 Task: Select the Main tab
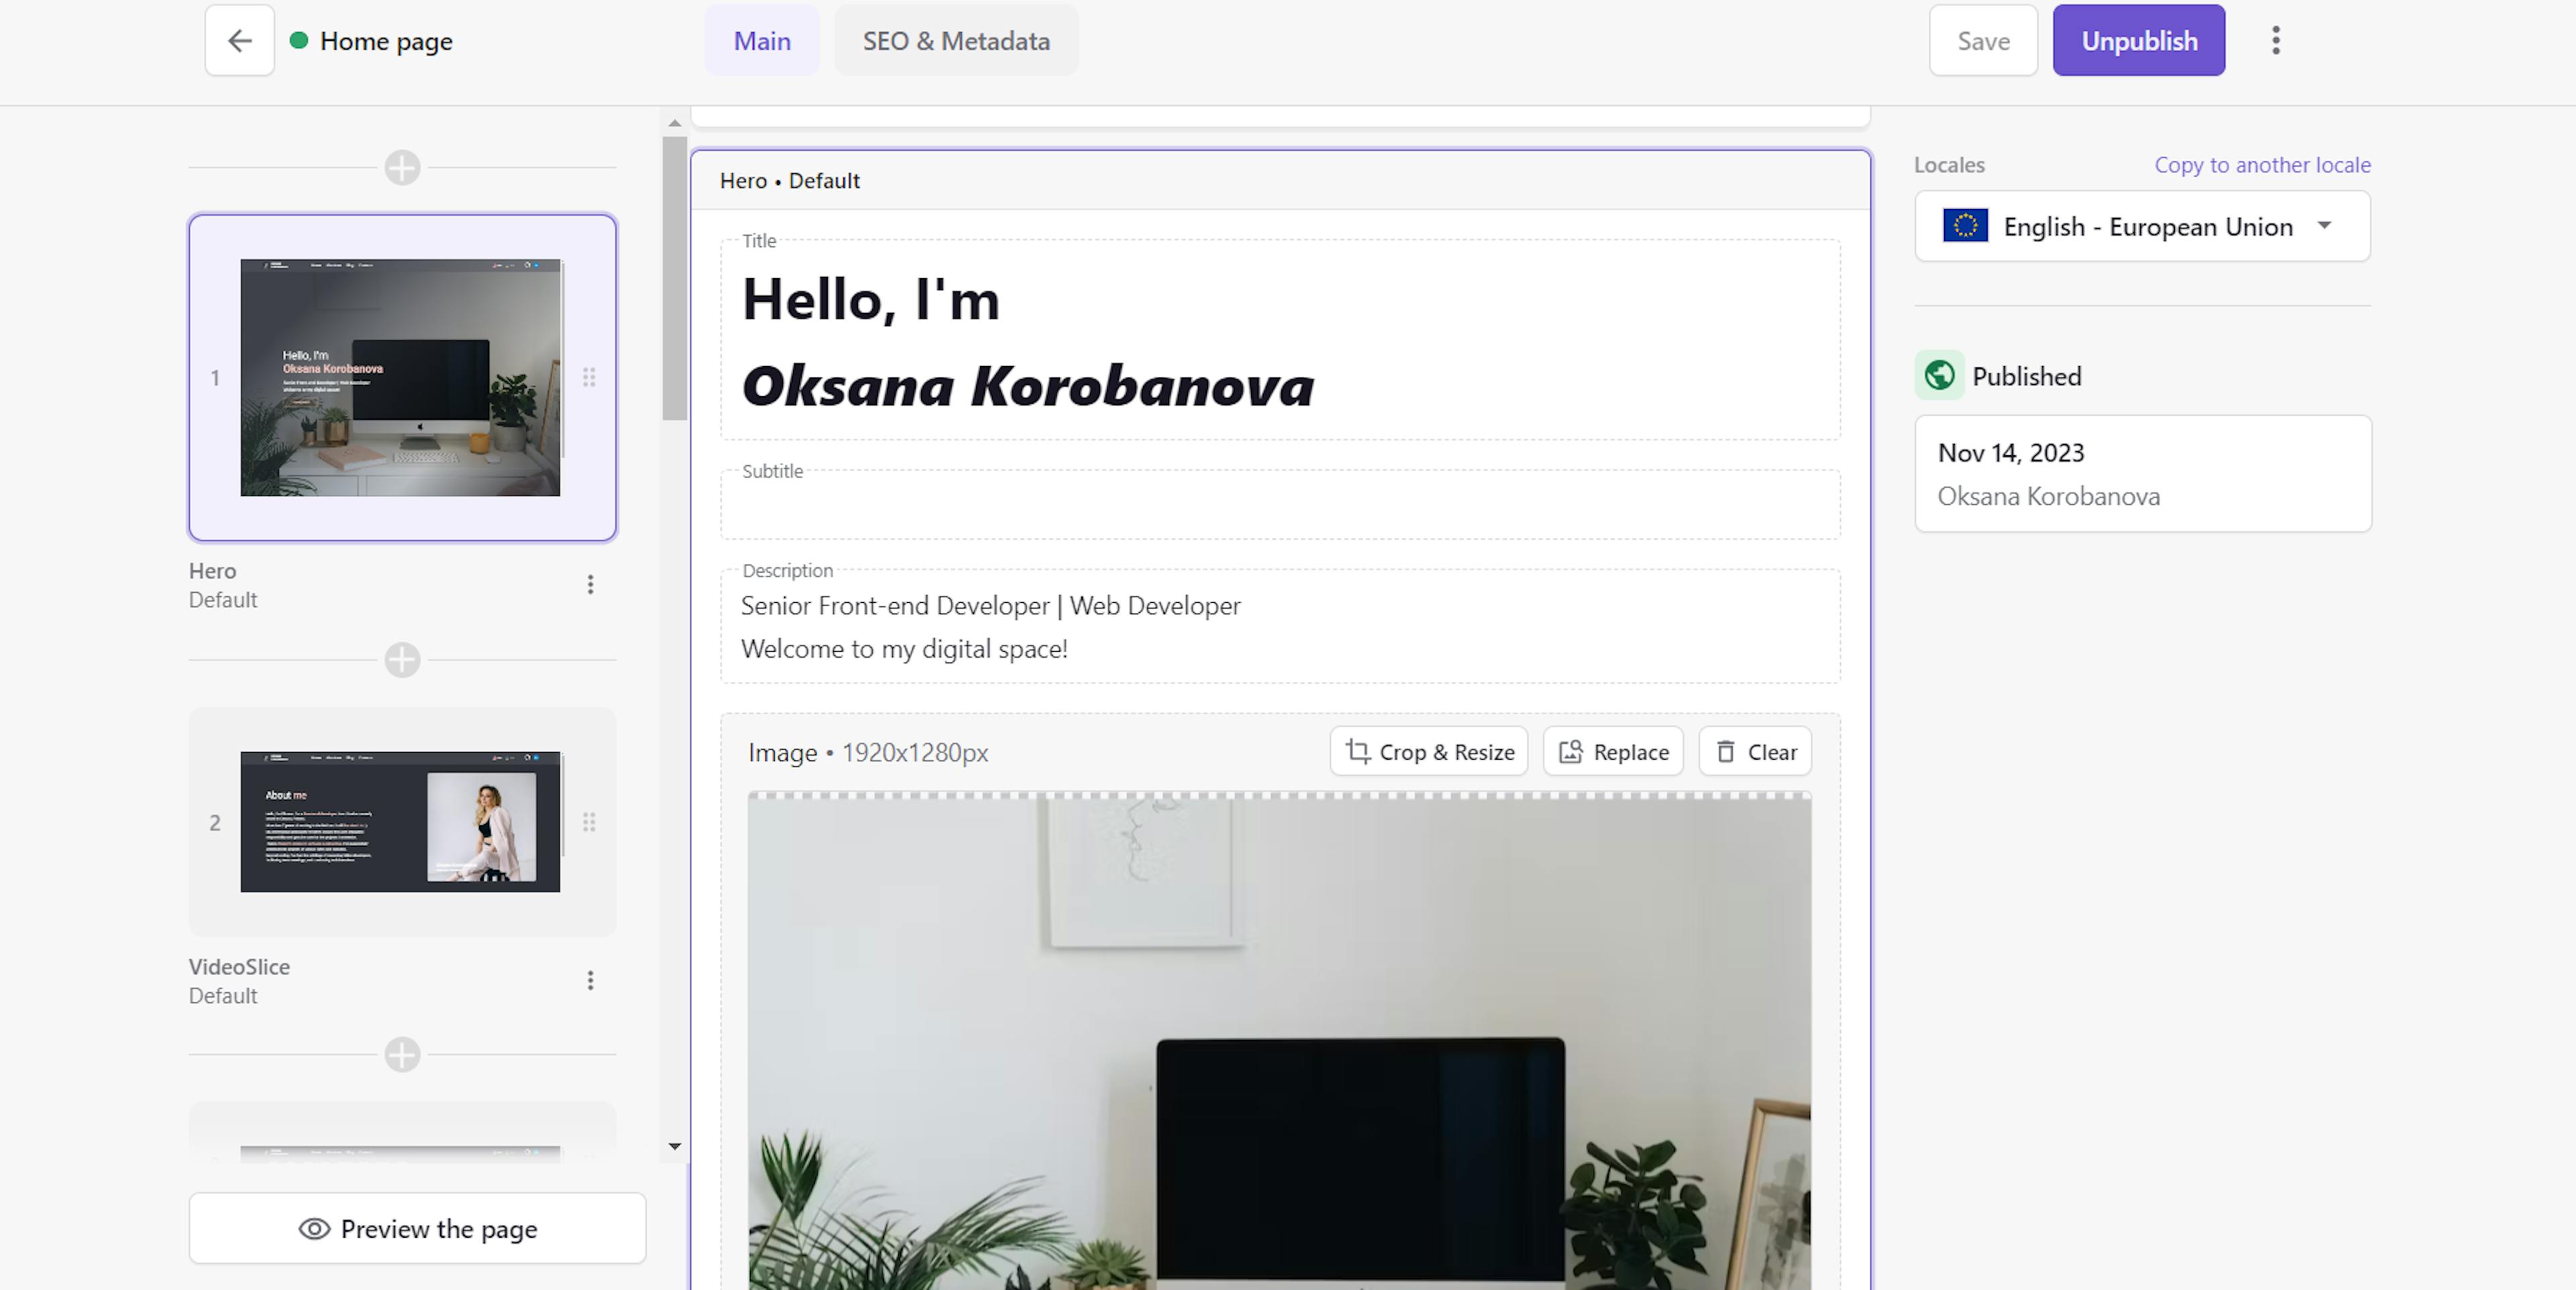[762, 41]
